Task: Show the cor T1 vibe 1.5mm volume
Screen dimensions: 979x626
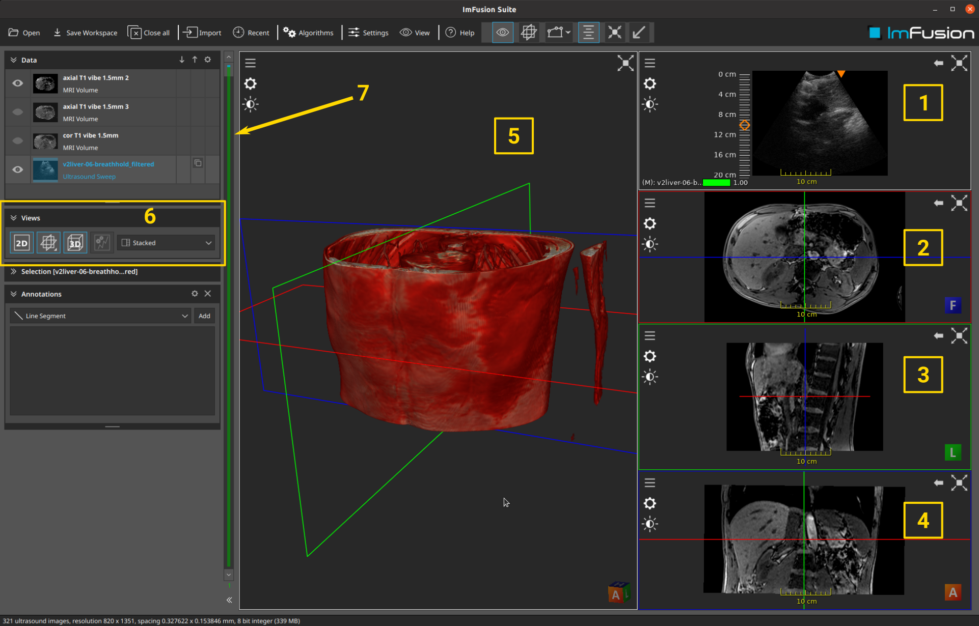Action: tap(18, 141)
